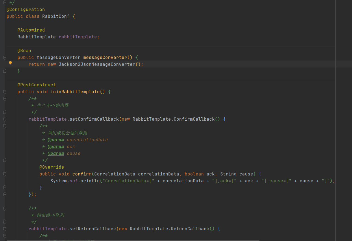
Task: Click fold end marker beside messageConverter closing brace
Action: tap(5, 71)
